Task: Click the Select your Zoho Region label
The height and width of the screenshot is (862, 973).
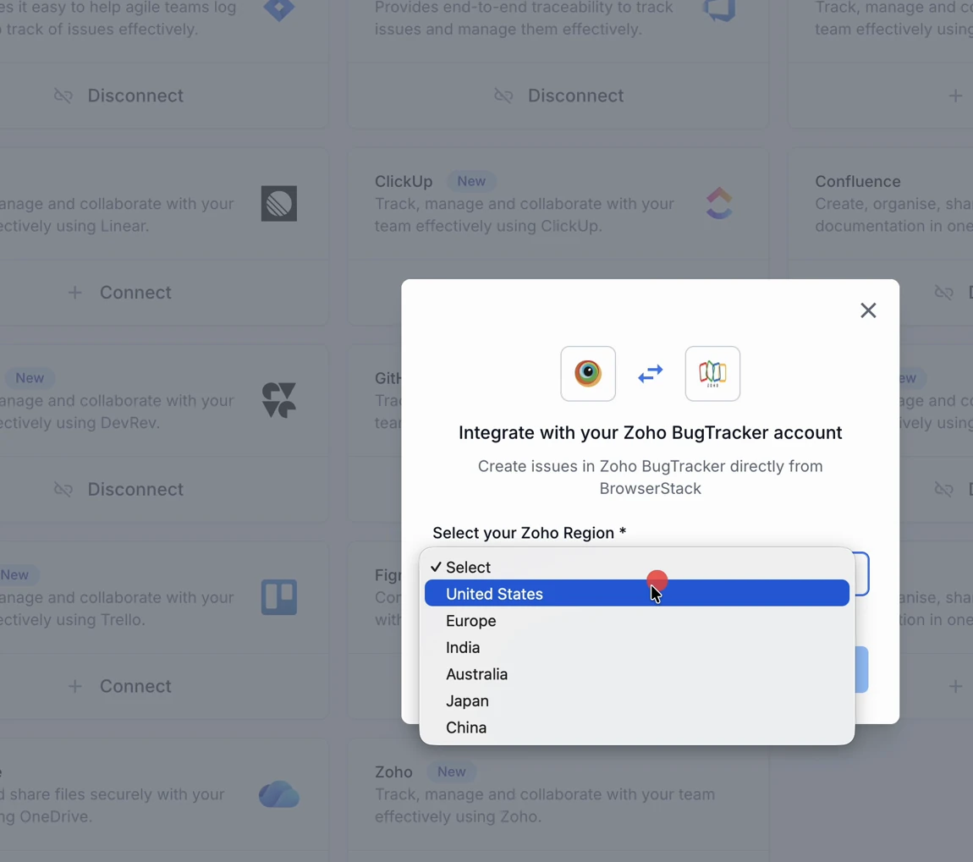Action: point(530,533)
